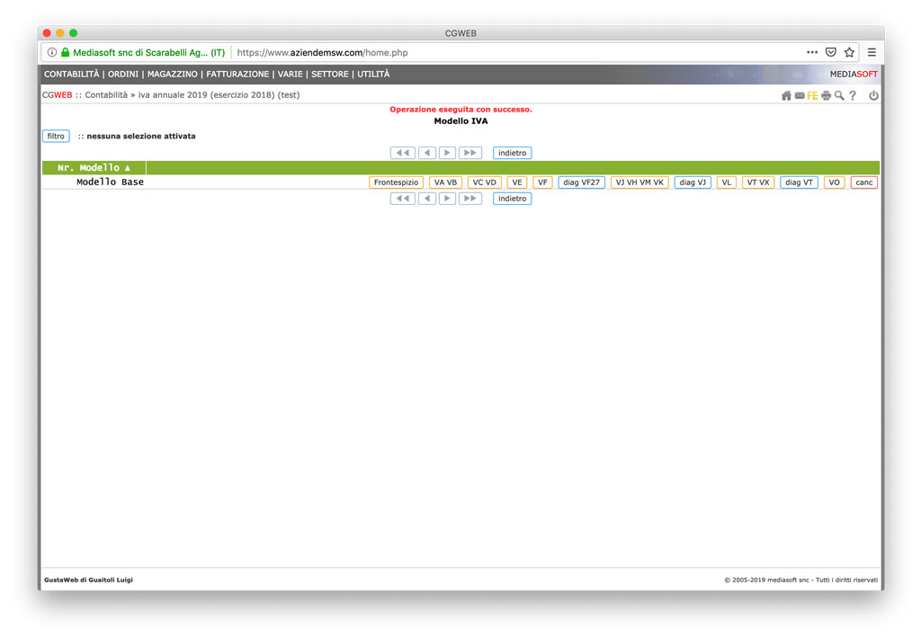Open the MAGAZZINO menu

pos(172,74)
